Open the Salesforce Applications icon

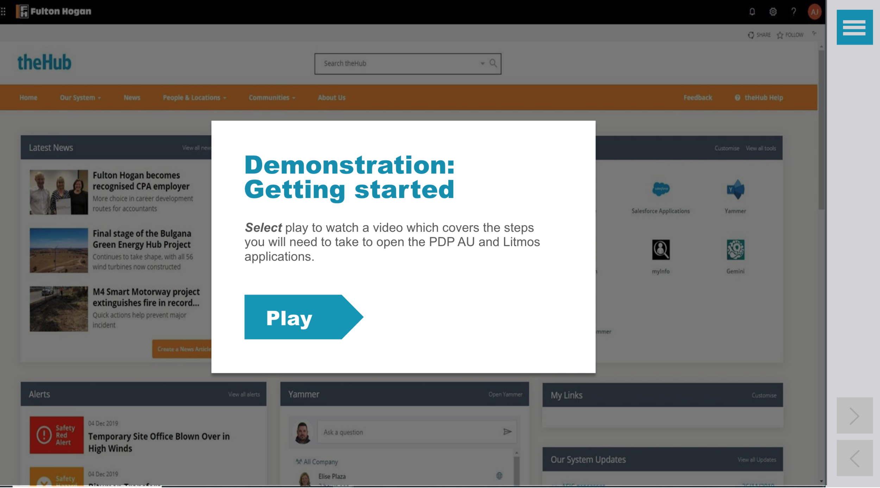pos(660,189)
